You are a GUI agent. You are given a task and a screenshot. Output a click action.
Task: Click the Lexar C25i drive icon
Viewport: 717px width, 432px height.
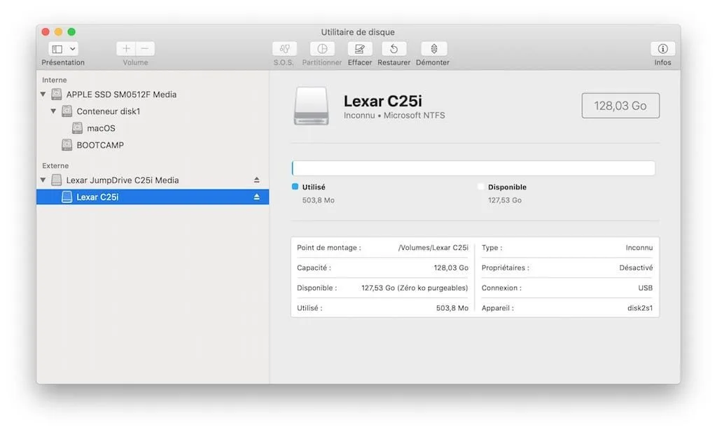tap(311, 106)
